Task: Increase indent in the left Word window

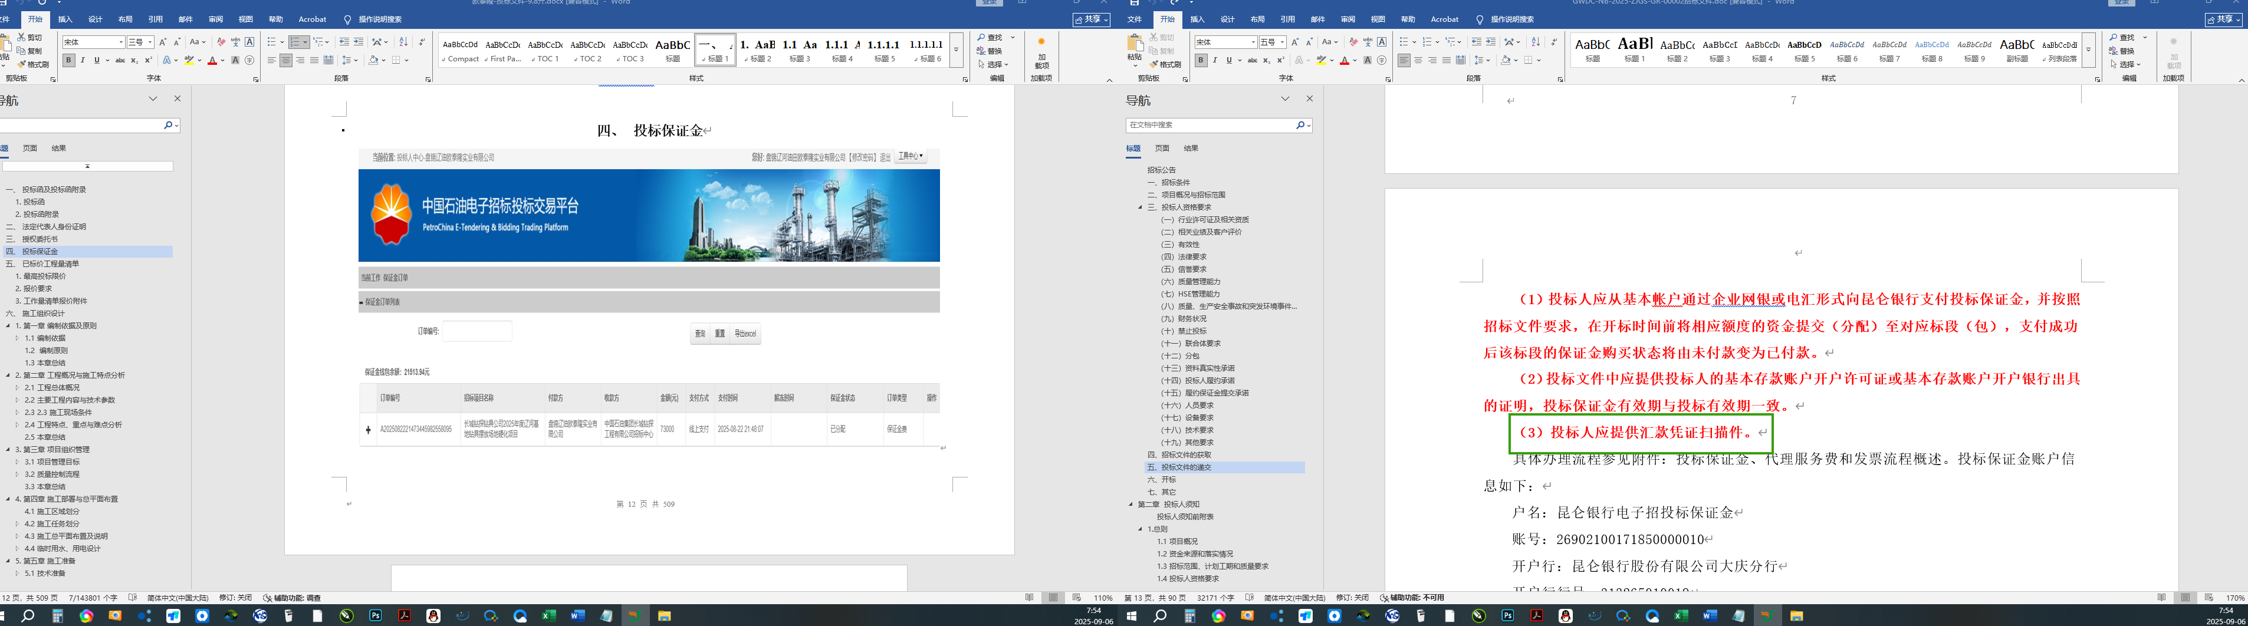Action: [358, 42]
